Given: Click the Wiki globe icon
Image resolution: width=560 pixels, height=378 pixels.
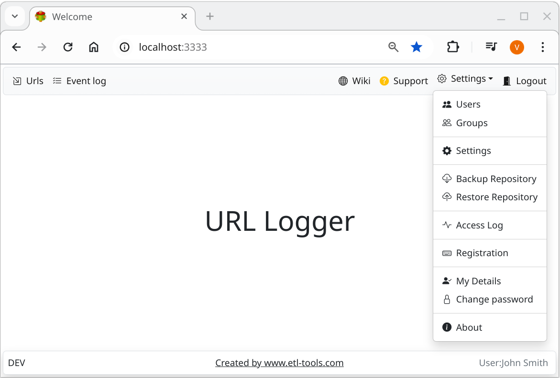Looking at the screenshot, I should pos(343,81).
